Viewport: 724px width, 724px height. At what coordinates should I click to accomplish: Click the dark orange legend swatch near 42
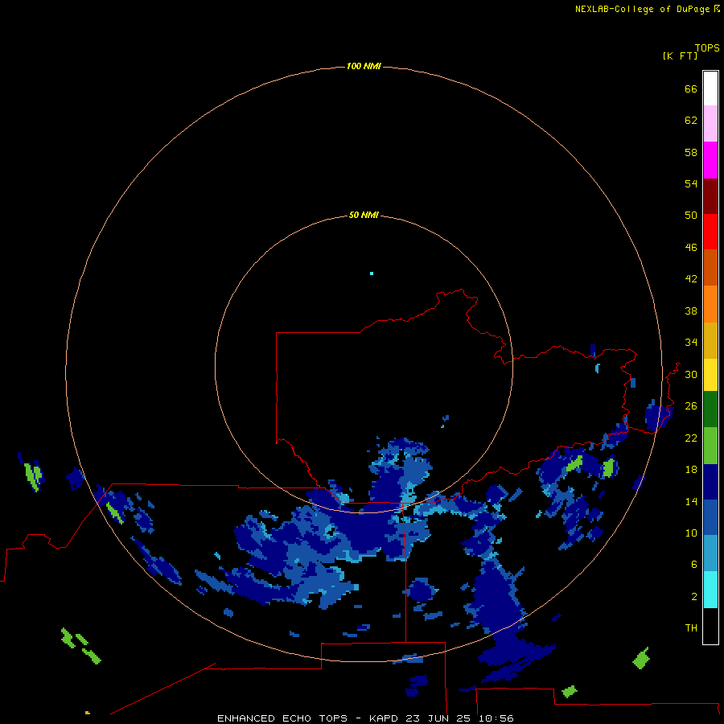pos(710,268)
